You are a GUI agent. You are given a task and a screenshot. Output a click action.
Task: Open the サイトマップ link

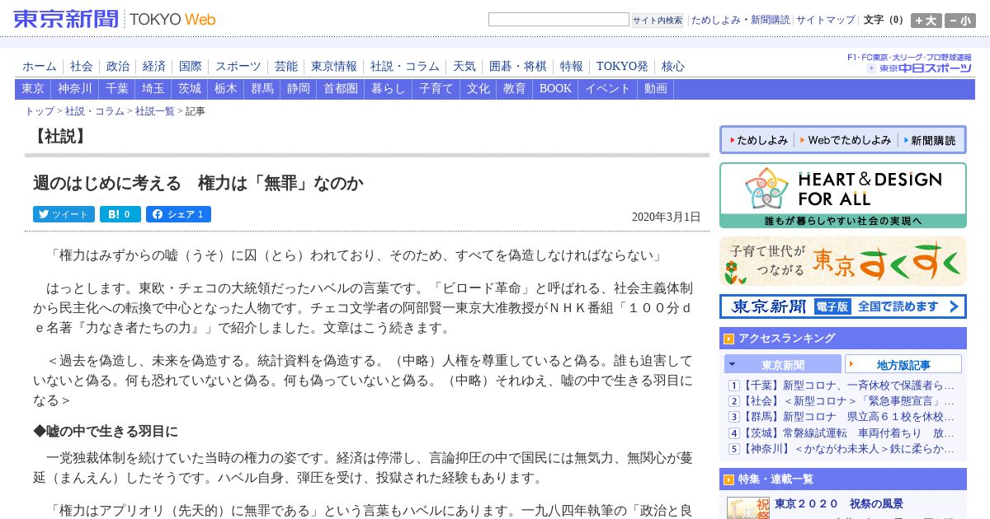tap(826, 20)
